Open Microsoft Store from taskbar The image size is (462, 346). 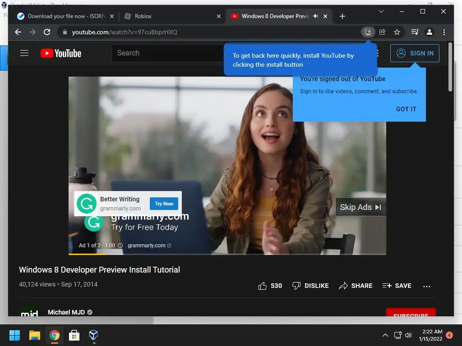click(74, 335)
